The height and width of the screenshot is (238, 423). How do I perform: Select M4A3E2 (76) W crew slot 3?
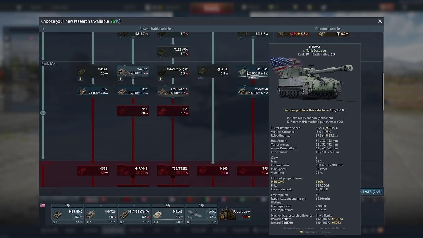pyautogui.click(x=135, y=214)
